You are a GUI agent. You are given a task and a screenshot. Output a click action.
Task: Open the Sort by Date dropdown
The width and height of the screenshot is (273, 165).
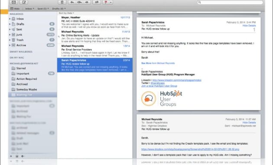click(66, 13)
